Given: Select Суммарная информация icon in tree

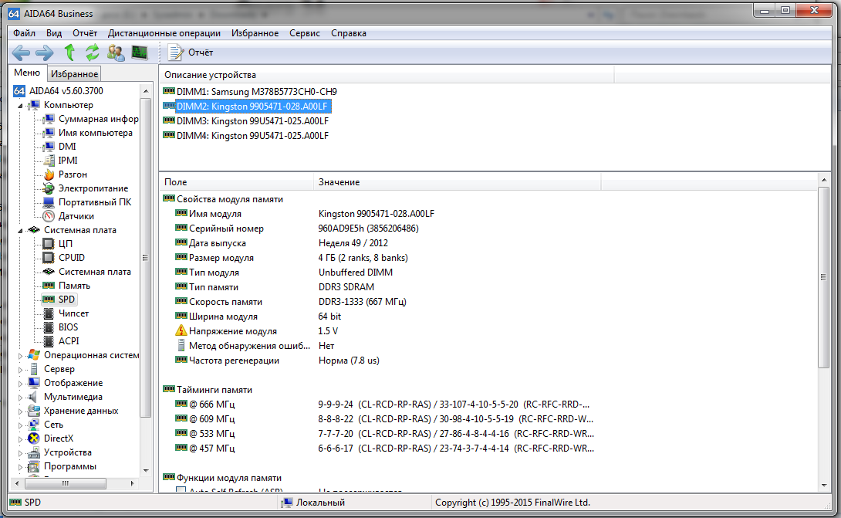Looking at the screenshot, I should point(49,119).
